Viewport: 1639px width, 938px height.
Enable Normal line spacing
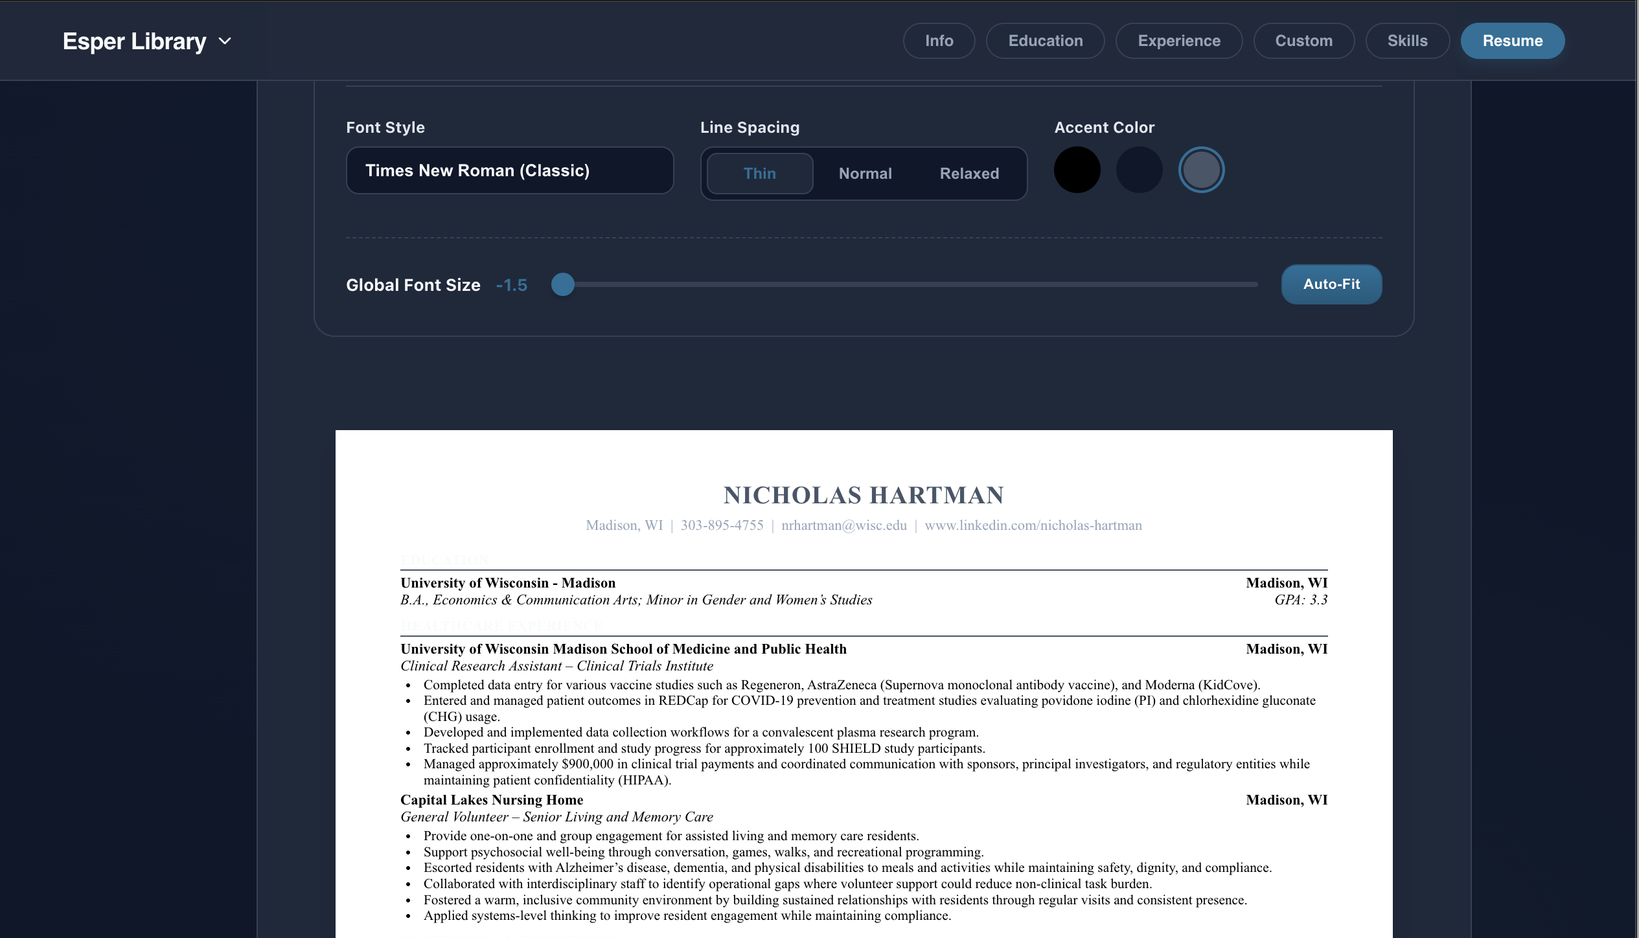pos(865,173)
